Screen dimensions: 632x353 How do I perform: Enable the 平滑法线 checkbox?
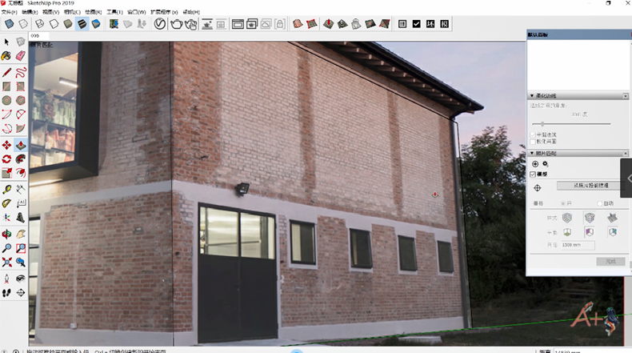point(534,134)
